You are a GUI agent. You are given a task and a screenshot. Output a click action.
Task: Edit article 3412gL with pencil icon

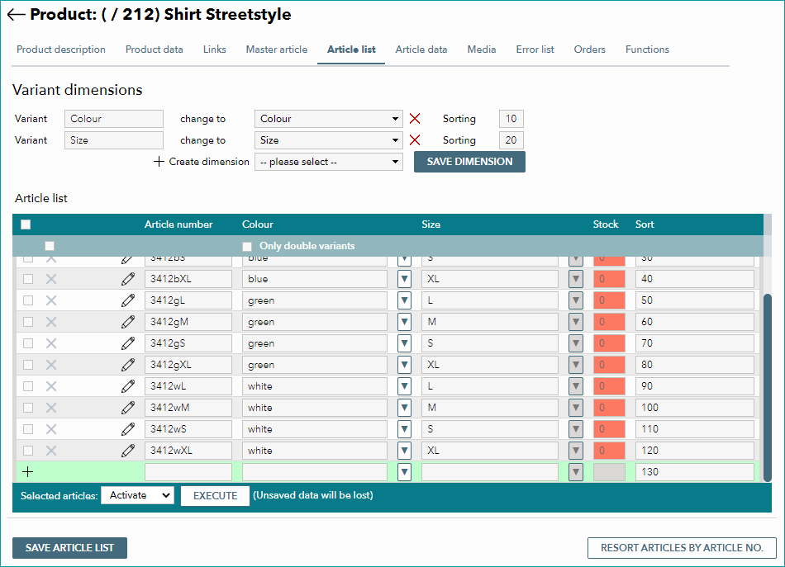point(127,300)
